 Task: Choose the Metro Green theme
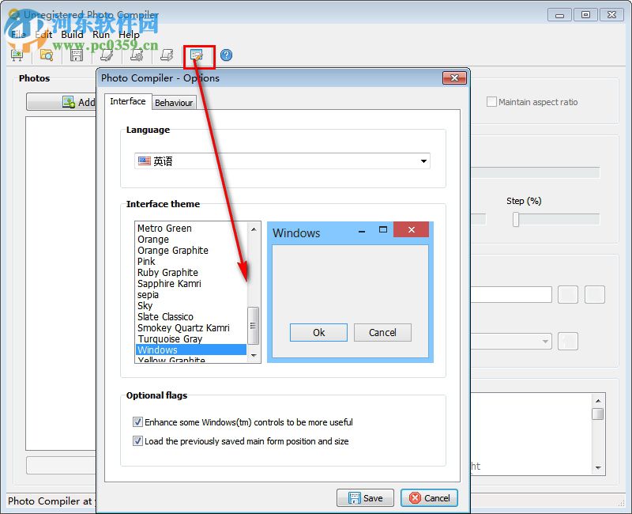tap(191, 228)
